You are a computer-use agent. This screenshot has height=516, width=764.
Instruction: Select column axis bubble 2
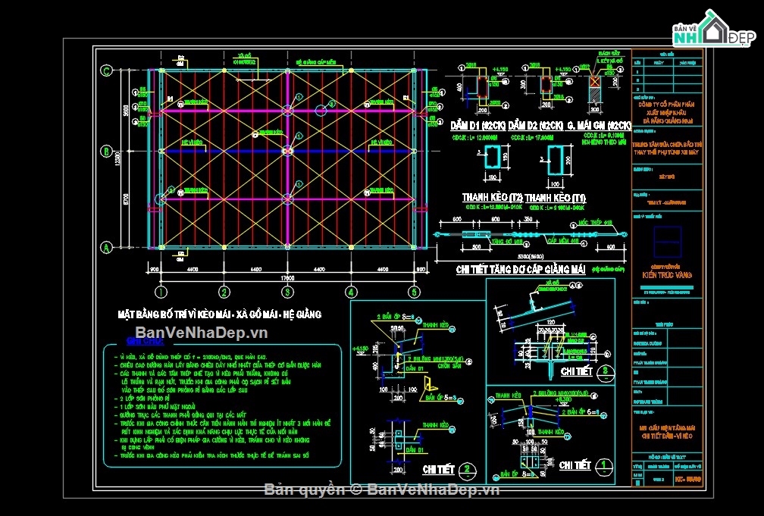224,292
